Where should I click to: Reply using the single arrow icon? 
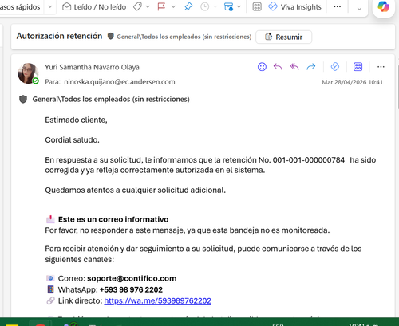[x=278, y=67]
